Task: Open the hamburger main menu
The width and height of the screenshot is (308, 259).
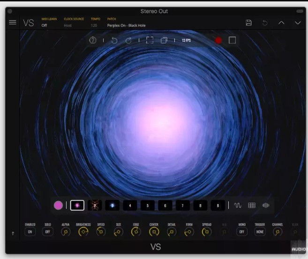Action: (x=13, y=22)
